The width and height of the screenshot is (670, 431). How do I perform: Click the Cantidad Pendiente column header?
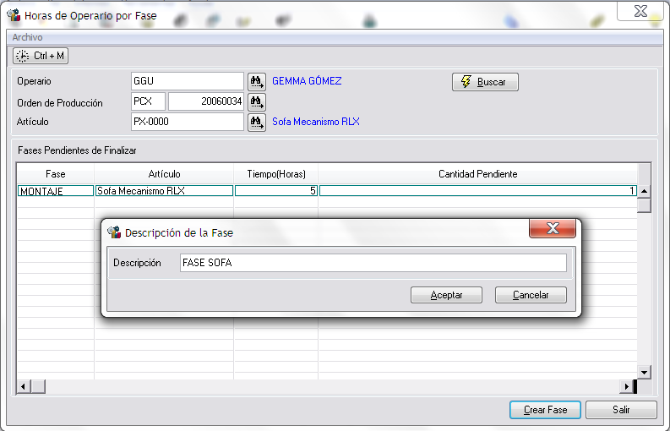(477, 174)
